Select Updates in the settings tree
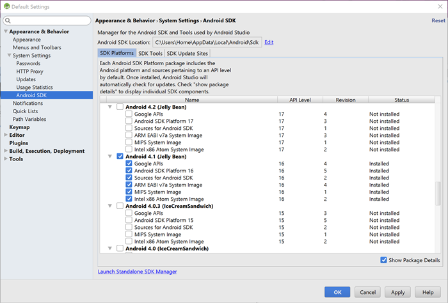 click(x=26, y=79)
